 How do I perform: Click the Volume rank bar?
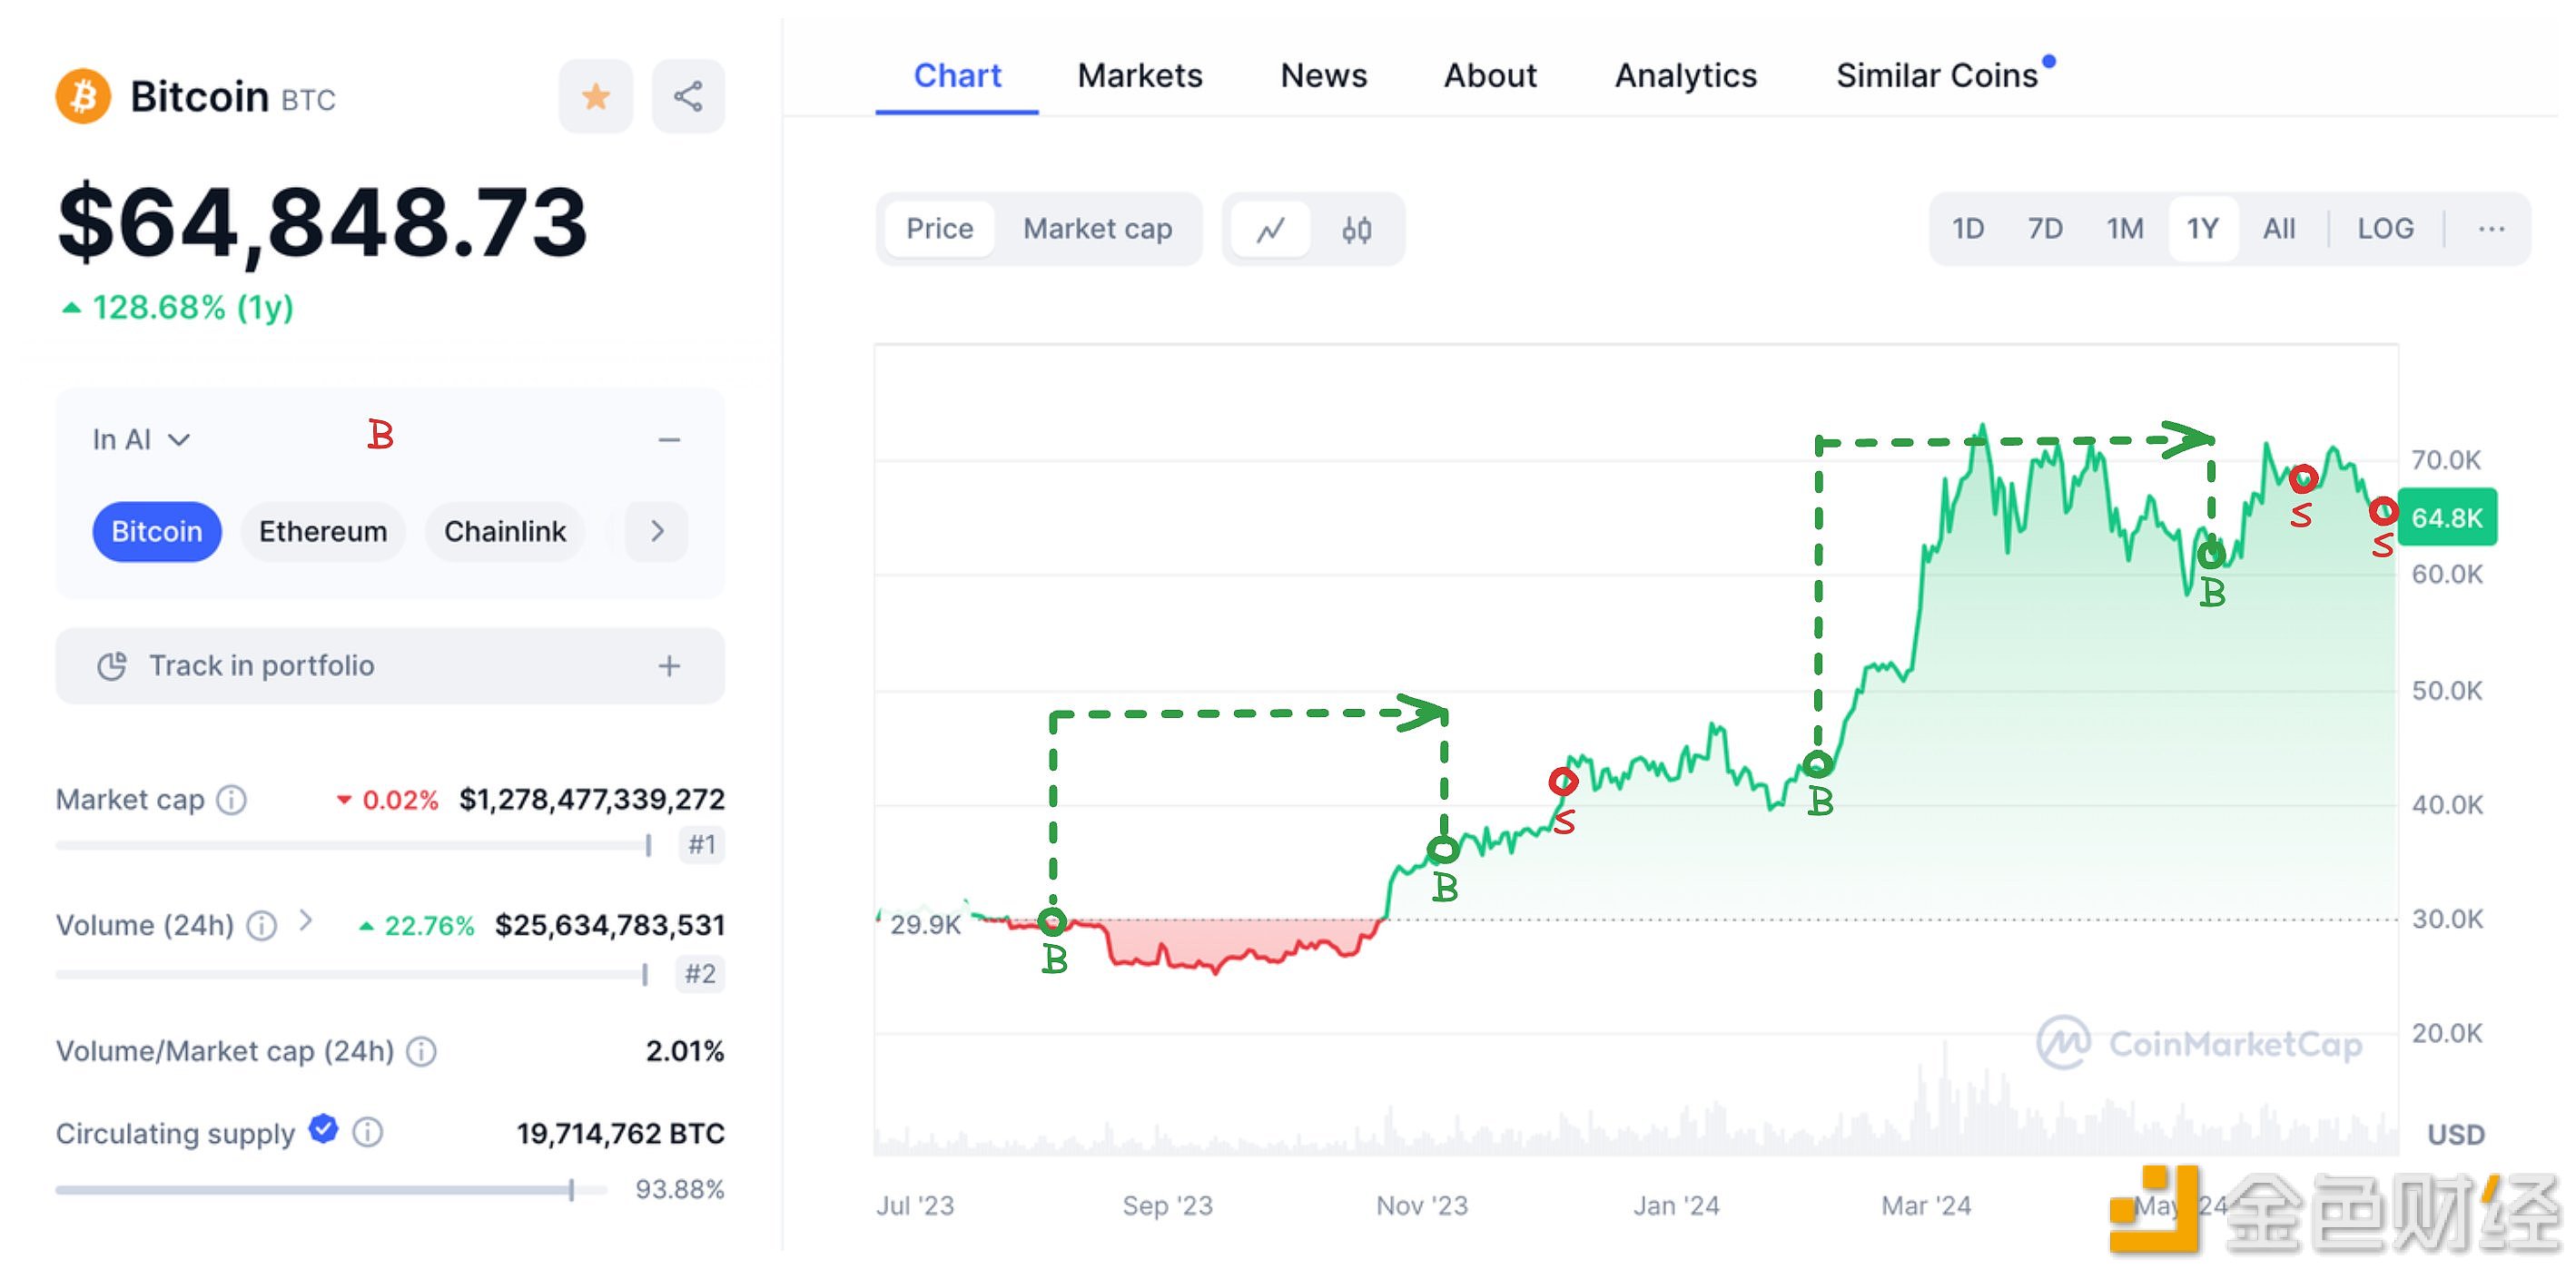point(352,974)
